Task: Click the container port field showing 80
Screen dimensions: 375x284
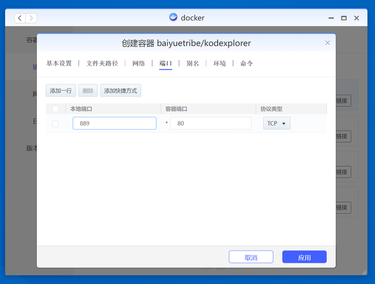Action: click(x=211, y=123)
